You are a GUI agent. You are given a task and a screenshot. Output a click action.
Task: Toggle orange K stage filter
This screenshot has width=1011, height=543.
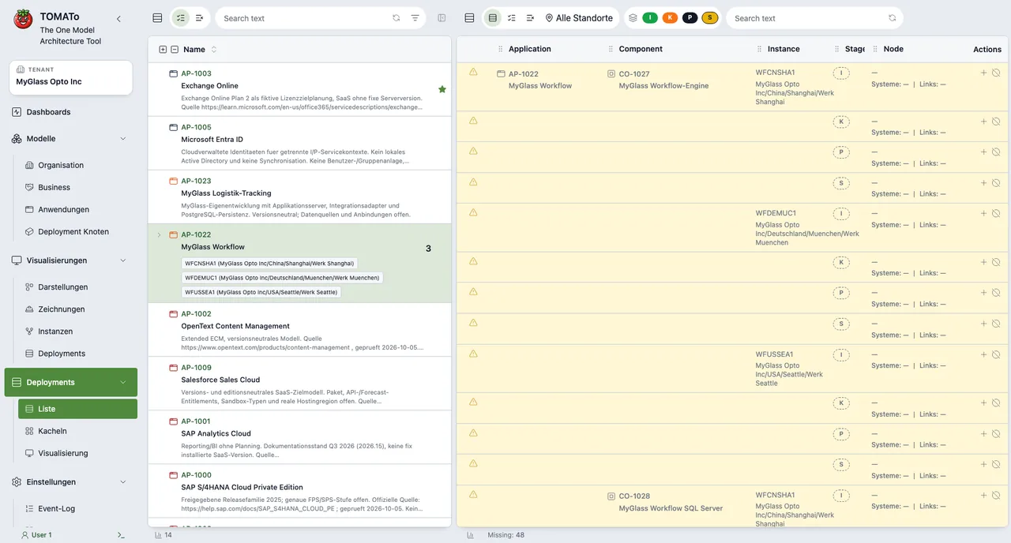point(670,18)
